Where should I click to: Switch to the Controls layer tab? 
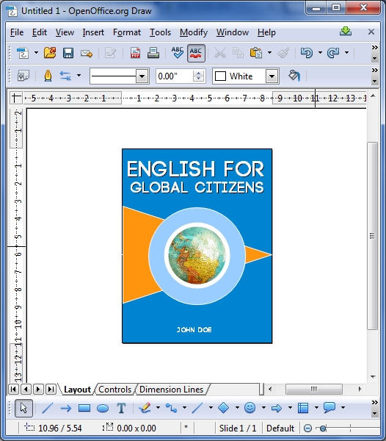click(x=114, y=390)
